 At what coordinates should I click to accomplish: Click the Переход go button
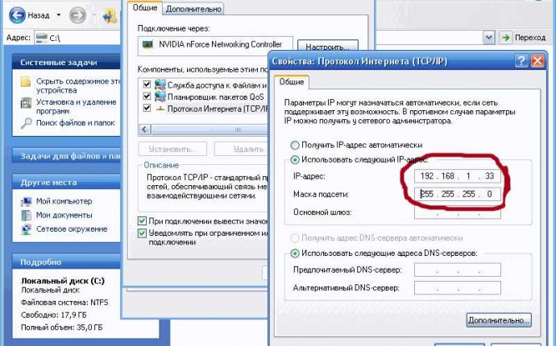(523, 37)
